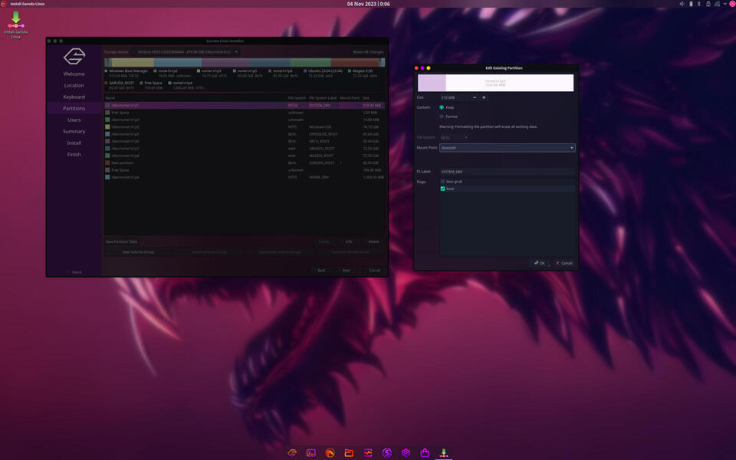Viewport: 736px width, 460px height.
Task: Launch the terminal from the dock
Action: (310, 452)
